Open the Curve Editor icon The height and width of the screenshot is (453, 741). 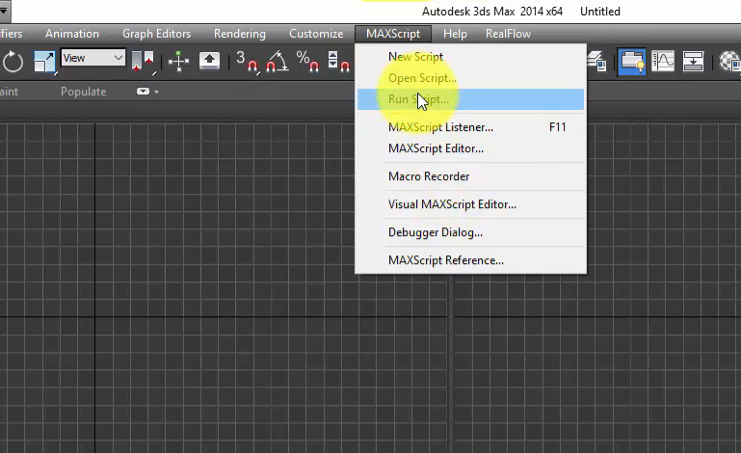coord(663,62)
